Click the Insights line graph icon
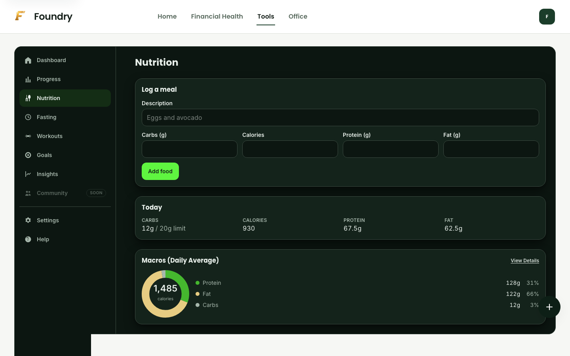The width and height of the screenshot is (570, 356). (28, 174)
